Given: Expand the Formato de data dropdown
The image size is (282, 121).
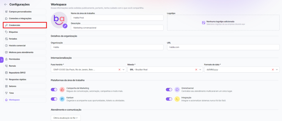Looking at the screenshot, I should coord(277,70).
